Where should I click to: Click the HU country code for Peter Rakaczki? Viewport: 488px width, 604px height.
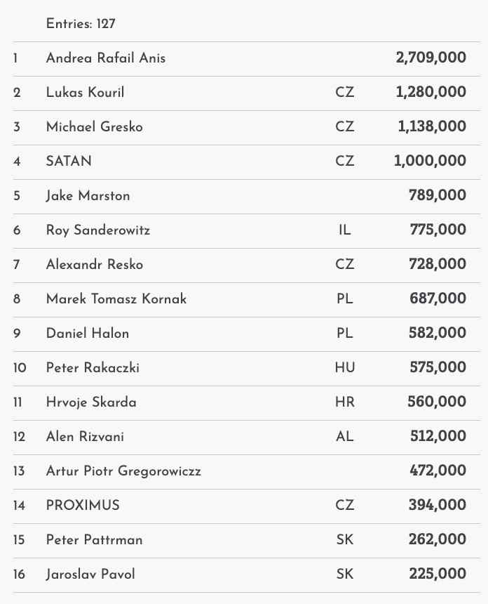[x=345, y=368]
